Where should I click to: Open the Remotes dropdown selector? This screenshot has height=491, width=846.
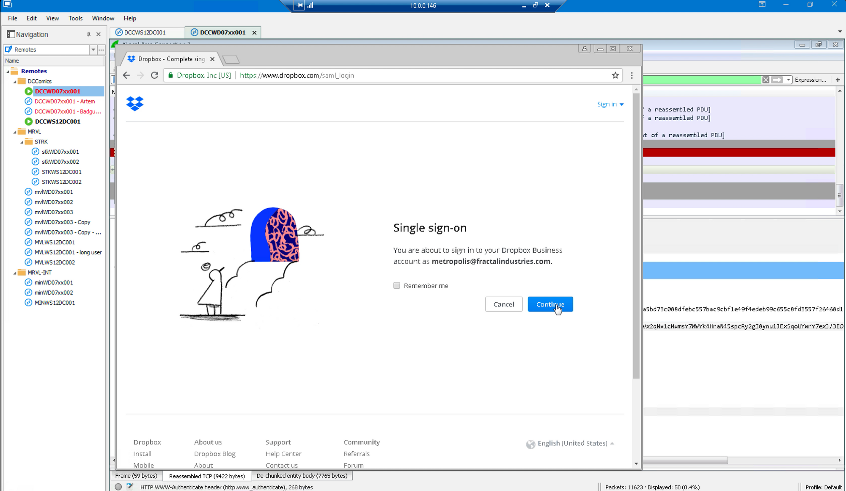click(x=93, y=50)
